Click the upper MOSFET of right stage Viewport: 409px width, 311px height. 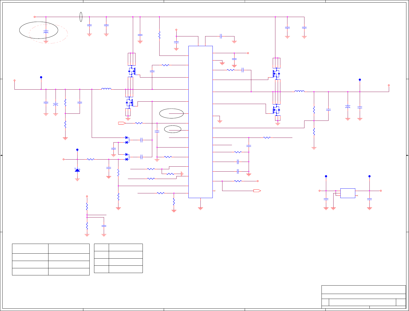(276, 74)
